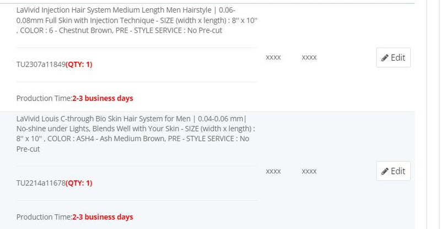The image size is (441, 229).
Task: Open the LaVivid Louis C-through Bio Skin title
Action: point(136,134)
